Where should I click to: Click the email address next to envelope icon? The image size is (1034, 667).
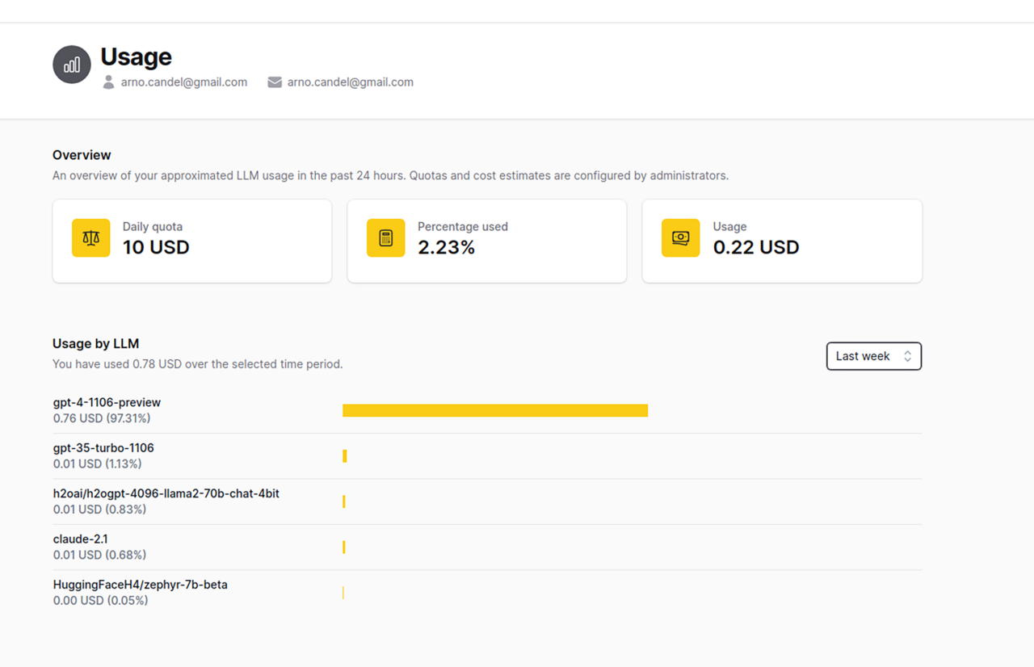[351, 82]
